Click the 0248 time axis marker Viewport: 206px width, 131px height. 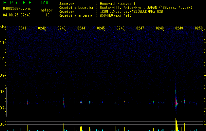pyautogui.click(x=160, y=28)
